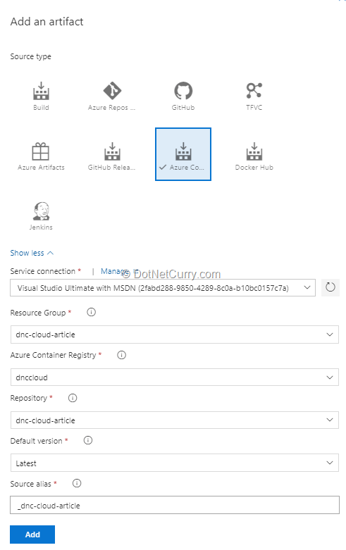Viewport: 346px width, 550px height.
Task: Show info for Repository field
Action: click(73, 398)
